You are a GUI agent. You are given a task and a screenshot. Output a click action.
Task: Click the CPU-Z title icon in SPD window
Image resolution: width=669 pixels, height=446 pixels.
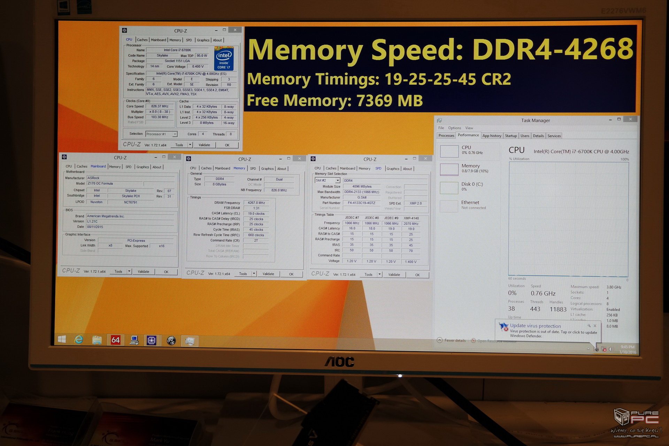(313, 159)
